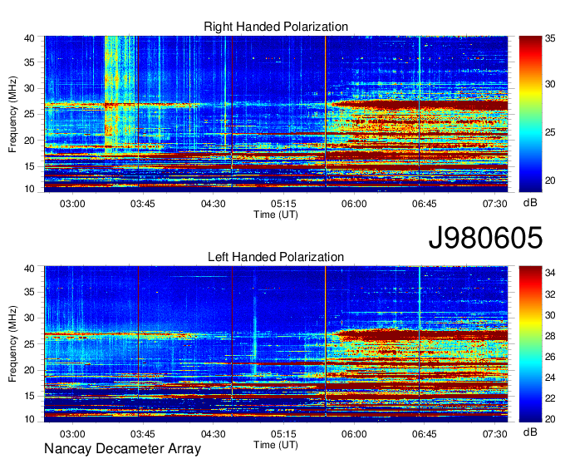Click the 28 value on Left Handed colorbar
Image resolution: width=565 pixels, height=459 pixels.
click(550, 336)
